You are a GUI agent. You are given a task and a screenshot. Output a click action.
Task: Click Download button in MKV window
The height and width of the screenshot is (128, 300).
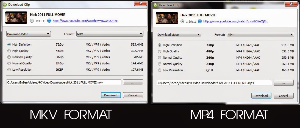(x=111, y=95)
